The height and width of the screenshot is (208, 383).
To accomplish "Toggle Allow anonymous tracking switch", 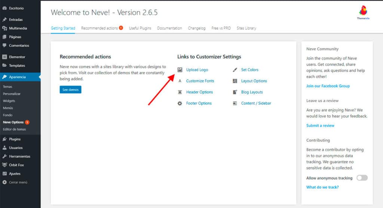I will click(x=362, y=178).
